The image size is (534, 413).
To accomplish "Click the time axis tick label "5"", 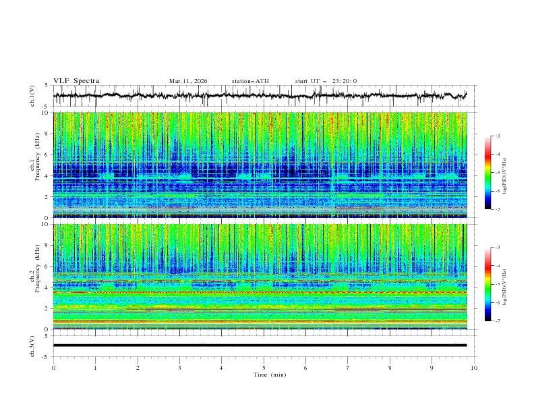I will click(264, 368).
